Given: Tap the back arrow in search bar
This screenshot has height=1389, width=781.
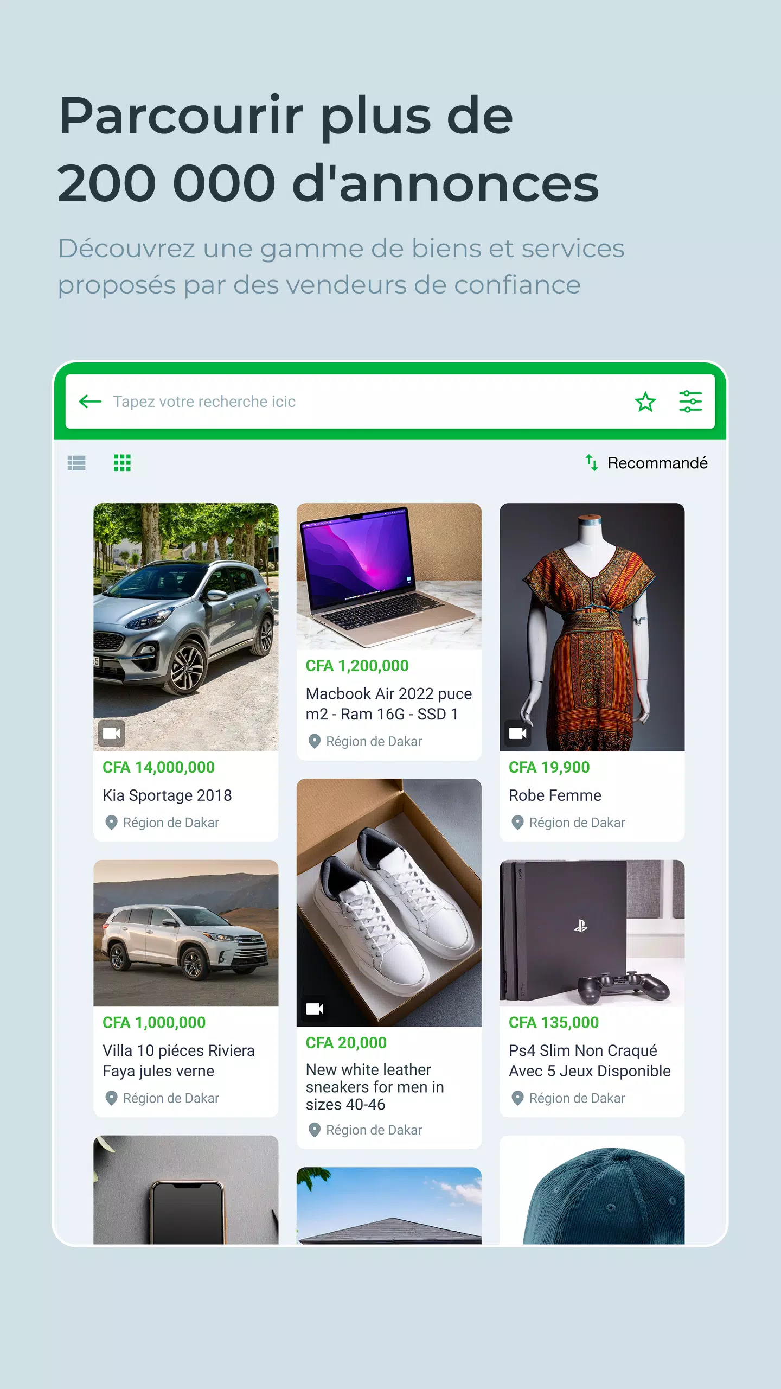Looking at the screenshot, I should (90, 402).
